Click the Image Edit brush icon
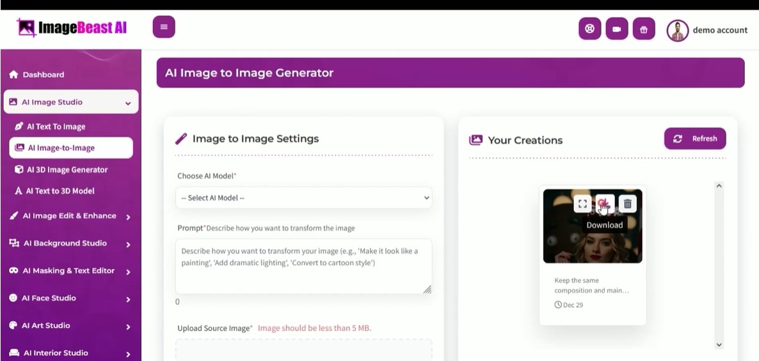Screen dimensions: 759x361 click(x=13, y=216)
